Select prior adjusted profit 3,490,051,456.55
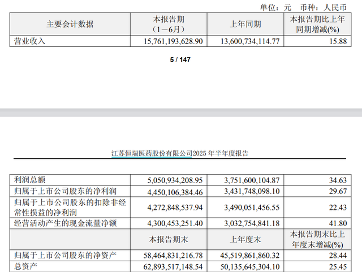This screenshot has width=362, height=272. pyautogui.click(x=252, y=208)
